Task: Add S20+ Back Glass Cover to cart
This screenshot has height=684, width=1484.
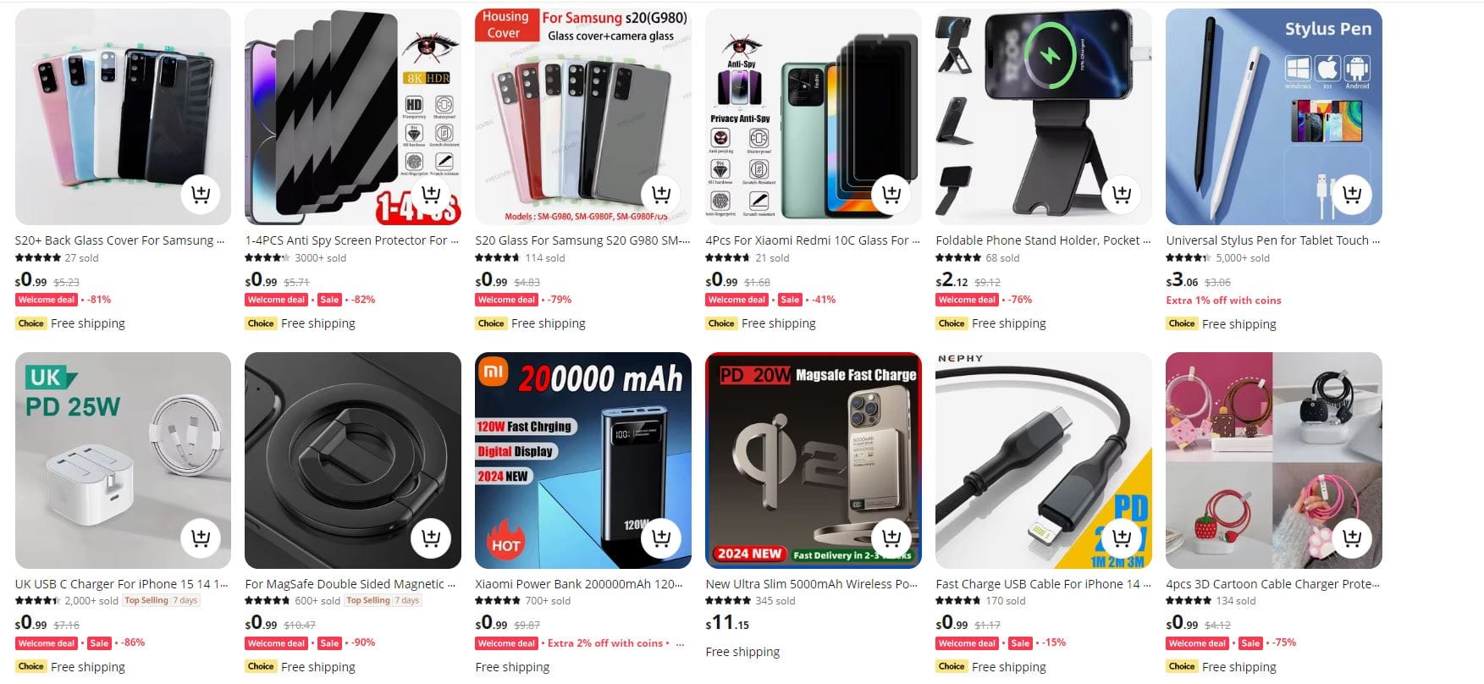Action: [201, 194]
